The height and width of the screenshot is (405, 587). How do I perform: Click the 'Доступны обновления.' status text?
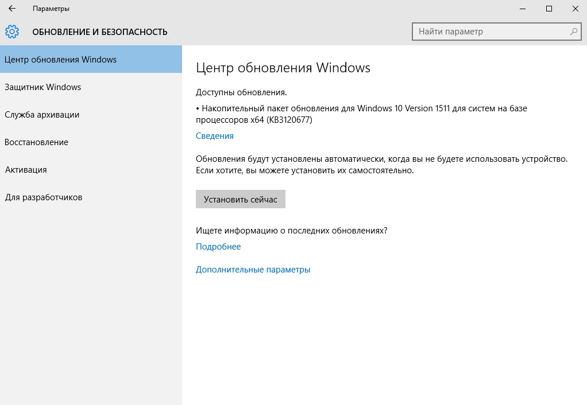point(241,92)
